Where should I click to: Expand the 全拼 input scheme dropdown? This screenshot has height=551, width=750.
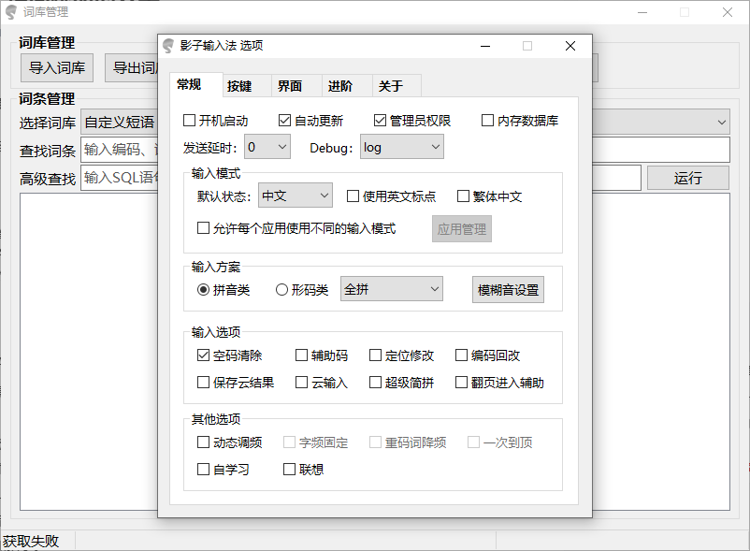[x=391, y=289]
